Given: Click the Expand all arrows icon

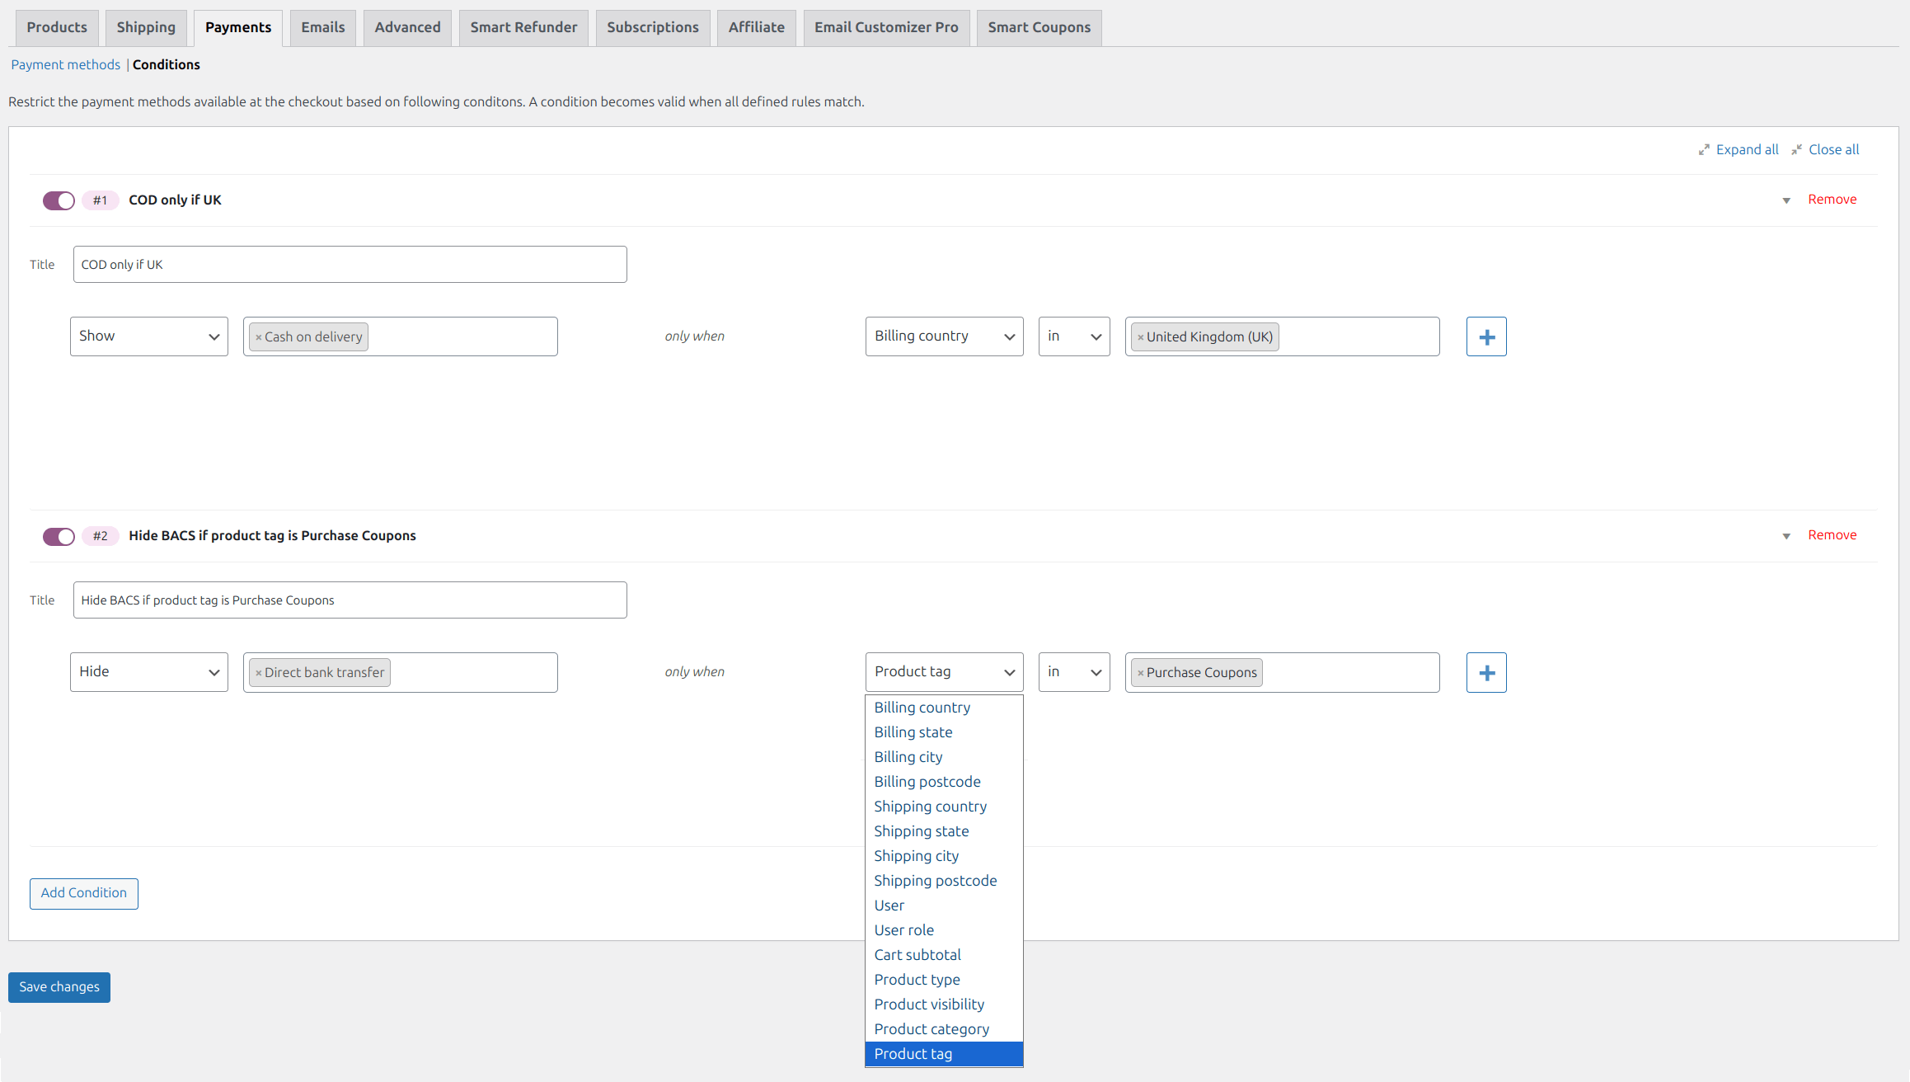Looking at the screenshot, I should point(1705,149).
